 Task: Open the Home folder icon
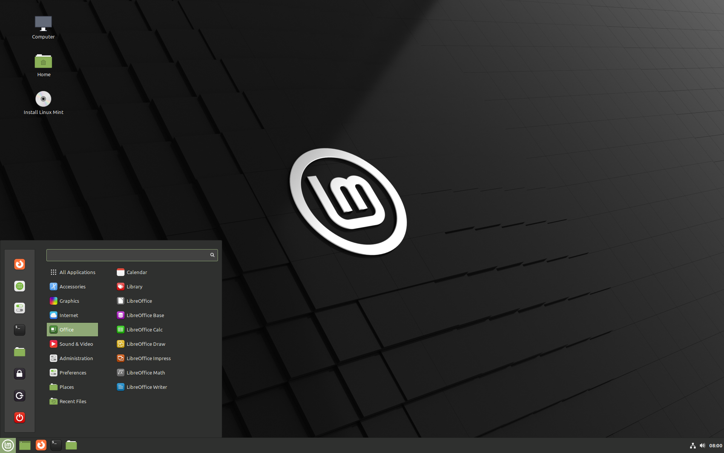click(x=43, y=61)
